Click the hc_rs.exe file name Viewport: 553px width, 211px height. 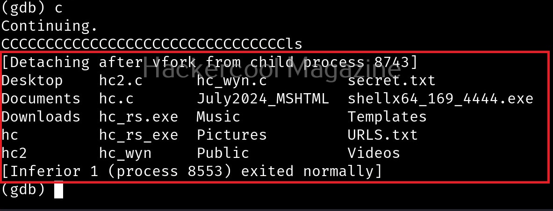tap(138, 116)
